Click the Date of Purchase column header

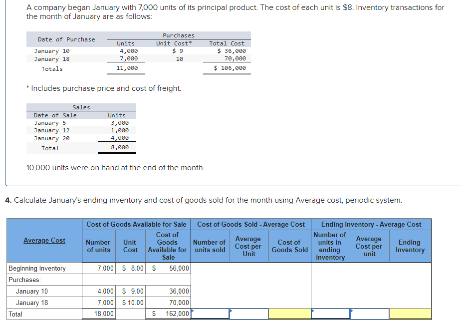tap(66, 39)
